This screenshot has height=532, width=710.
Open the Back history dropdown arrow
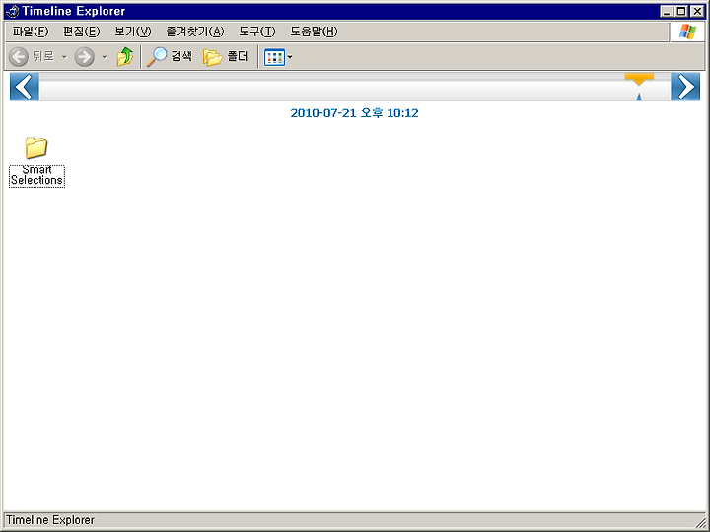click(x=64, y=57)
